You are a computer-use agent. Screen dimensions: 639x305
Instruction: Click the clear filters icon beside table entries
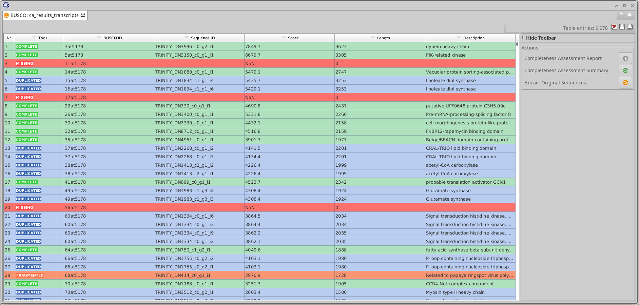coord(614,27)
